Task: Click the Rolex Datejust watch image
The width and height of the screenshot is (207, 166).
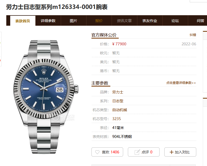Action: click(46, 97)
